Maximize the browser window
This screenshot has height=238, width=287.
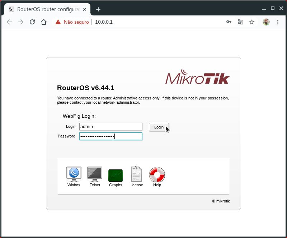(x=273, y=8)
